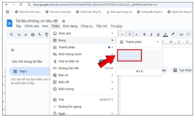195x119 pixels.
Task: Select Thẻ 1 in the document tabs
Action: [23, 72]
